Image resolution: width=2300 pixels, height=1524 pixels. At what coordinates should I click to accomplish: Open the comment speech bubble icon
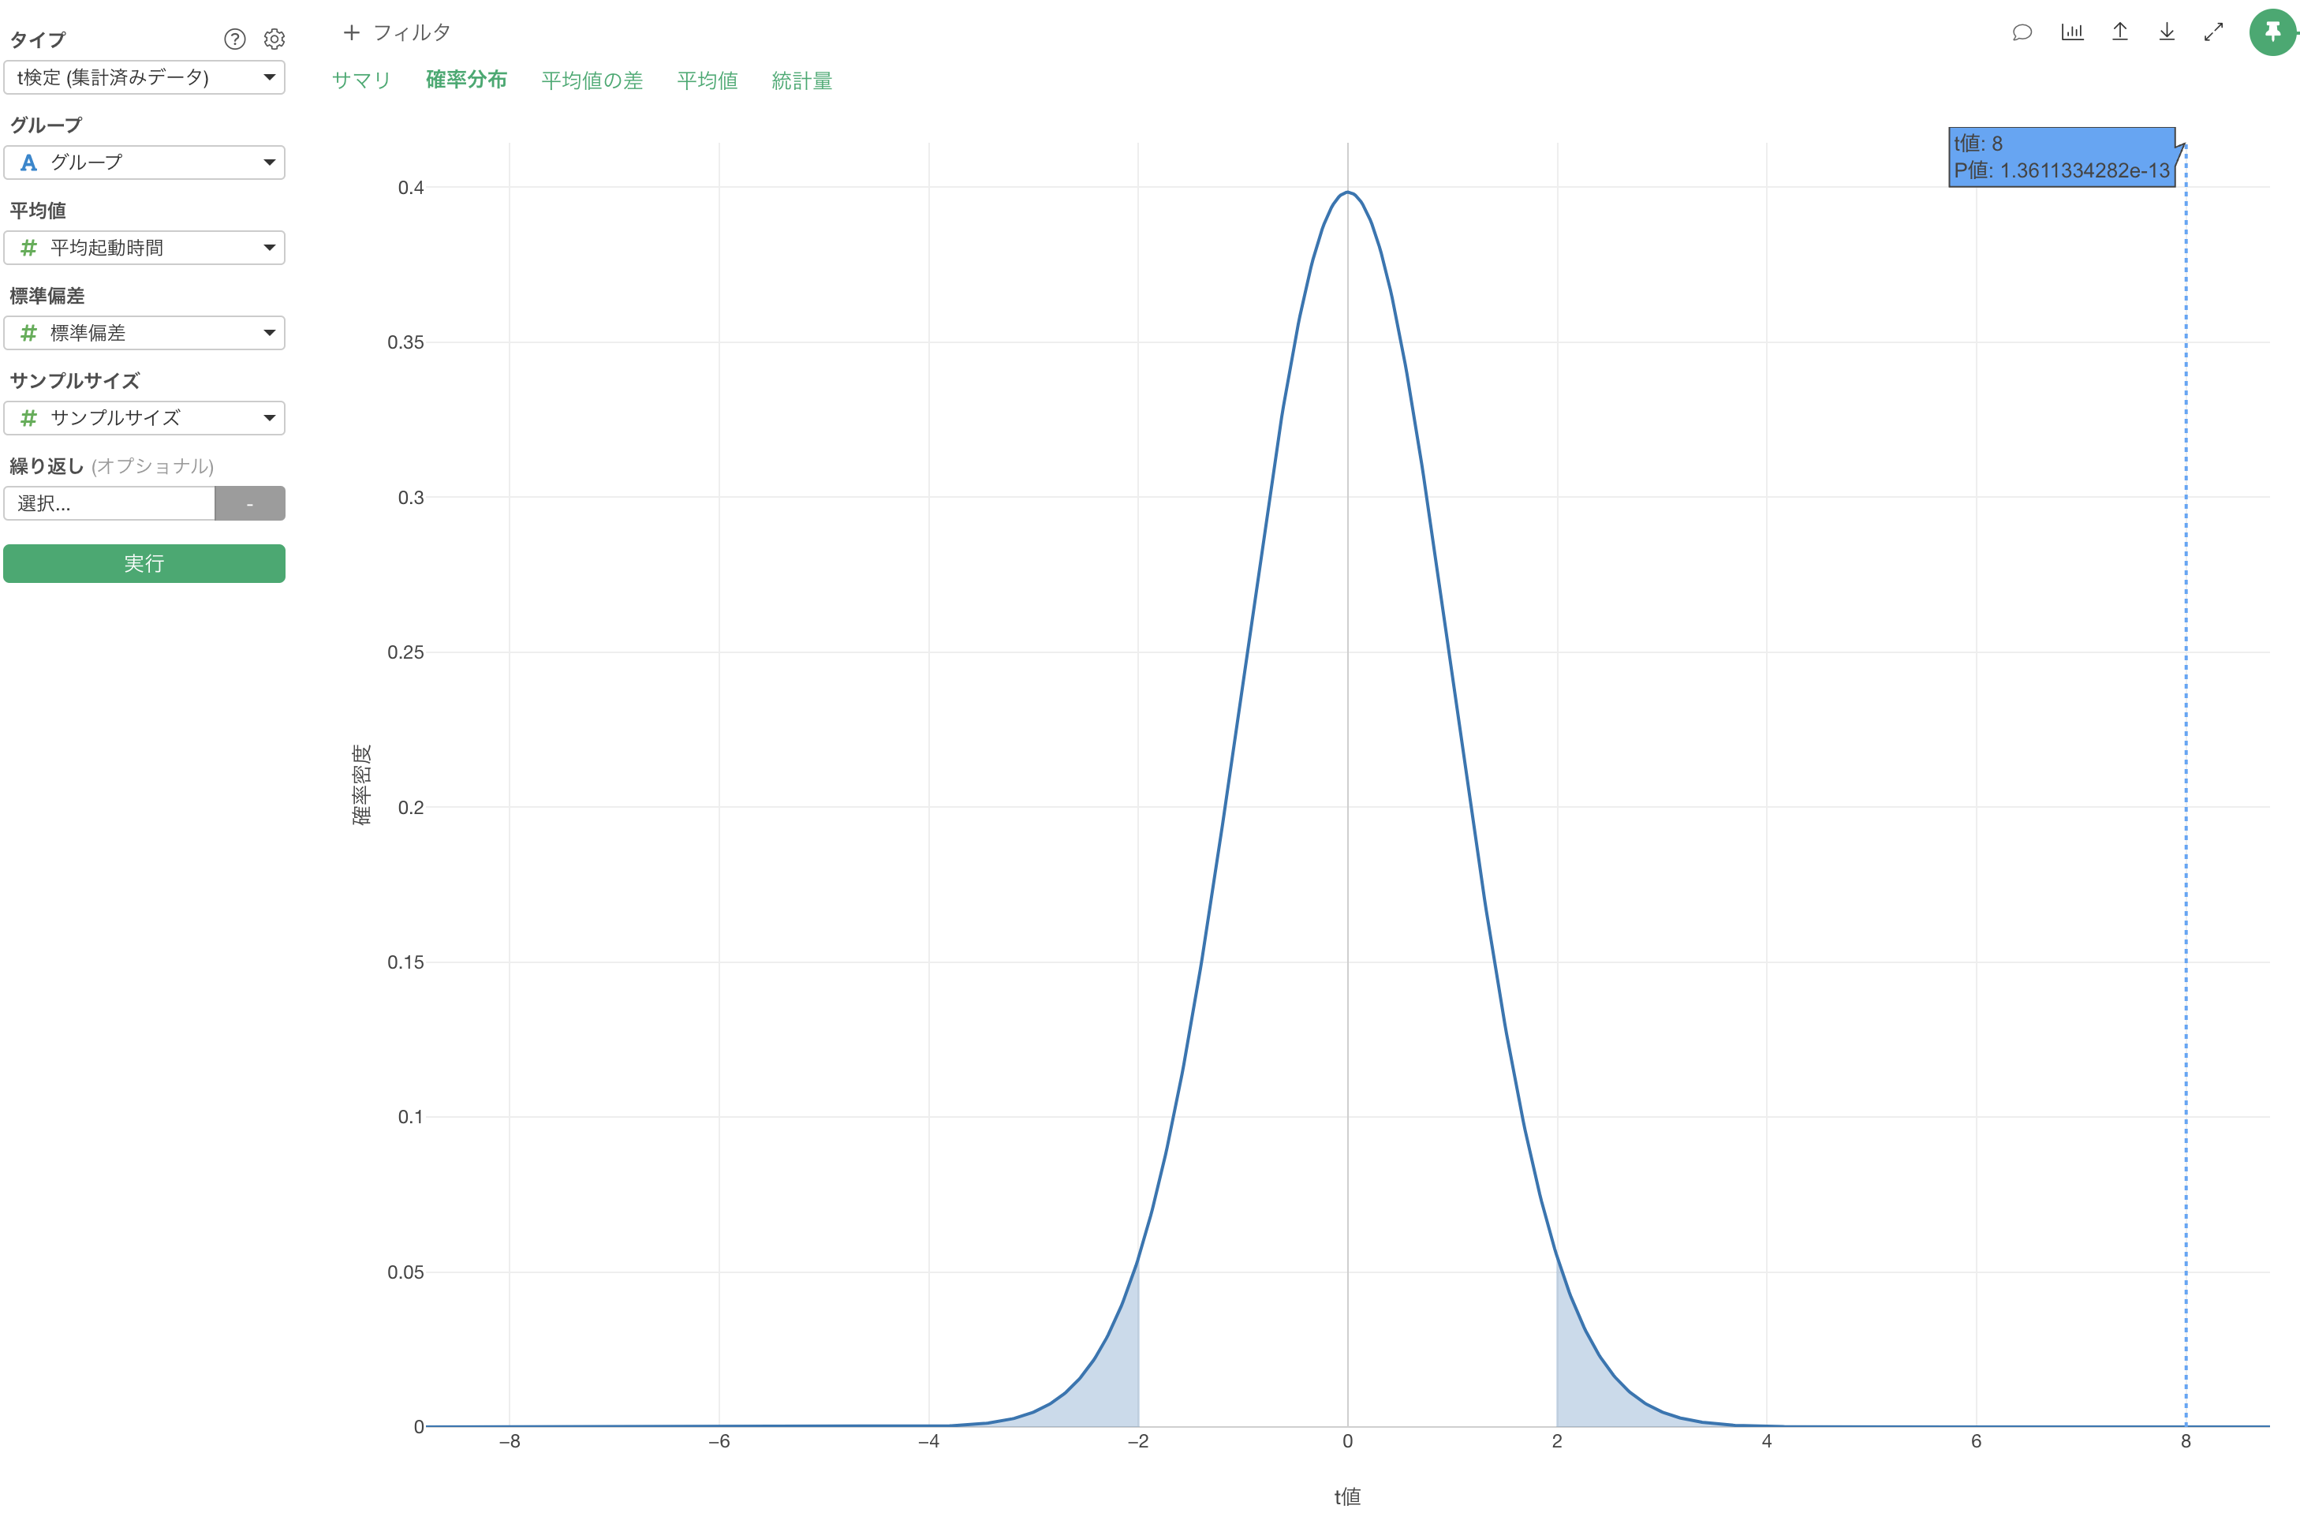coord(2022,33)
